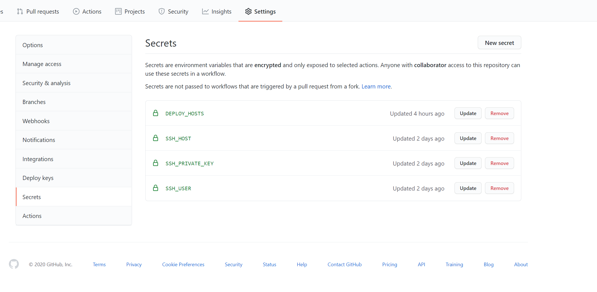Click the GitHub logo in the footer
597x292 pixels.
(x=14, y=264)
